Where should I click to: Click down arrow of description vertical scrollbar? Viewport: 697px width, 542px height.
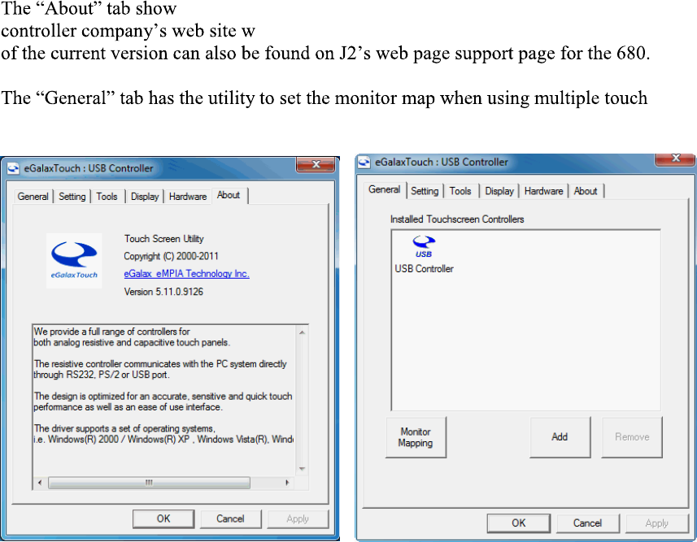(302, 469)
